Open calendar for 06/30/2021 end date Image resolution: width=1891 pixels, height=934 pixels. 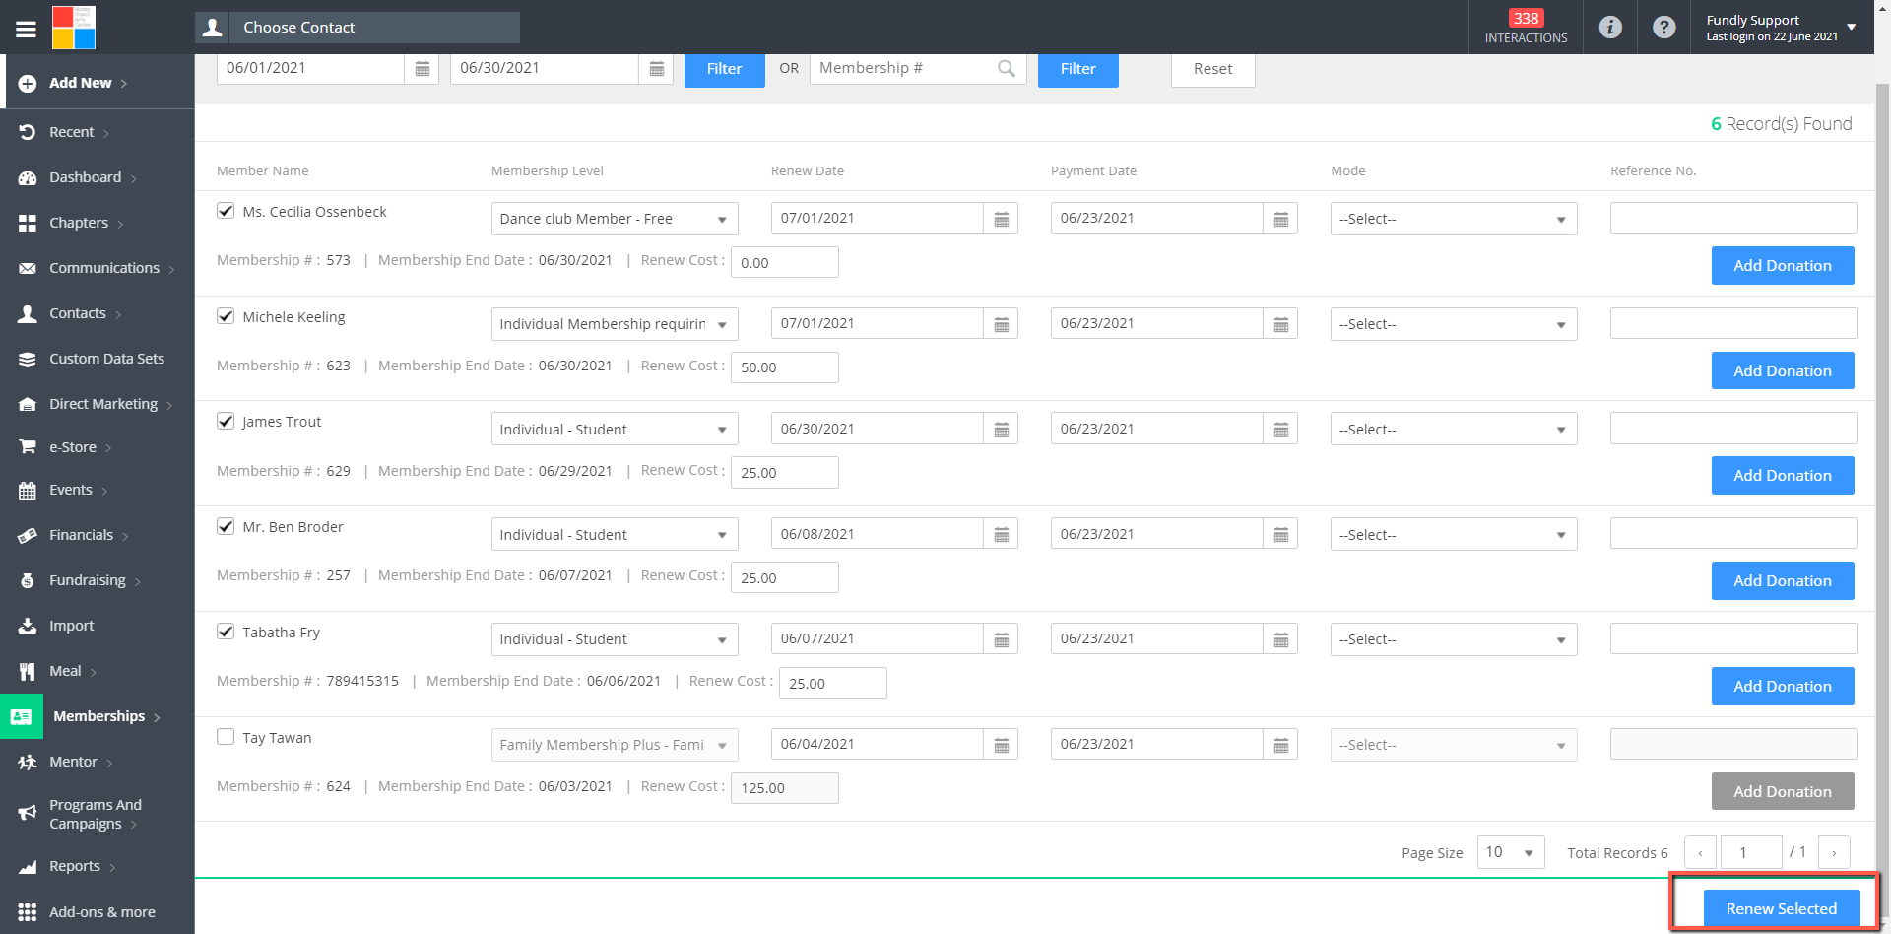pos(656,69)
